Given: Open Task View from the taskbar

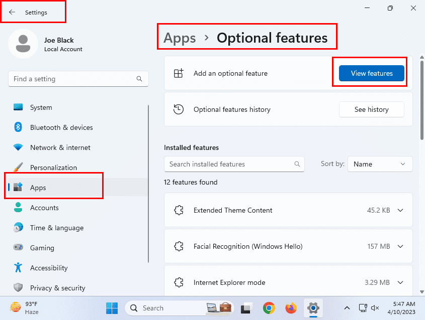Looking at the screenshot, I should pyautogui.click(x=246, y=308).
